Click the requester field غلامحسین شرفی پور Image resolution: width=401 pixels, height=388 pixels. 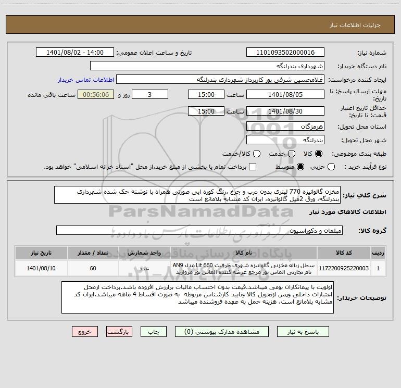(x=220, y=79)
